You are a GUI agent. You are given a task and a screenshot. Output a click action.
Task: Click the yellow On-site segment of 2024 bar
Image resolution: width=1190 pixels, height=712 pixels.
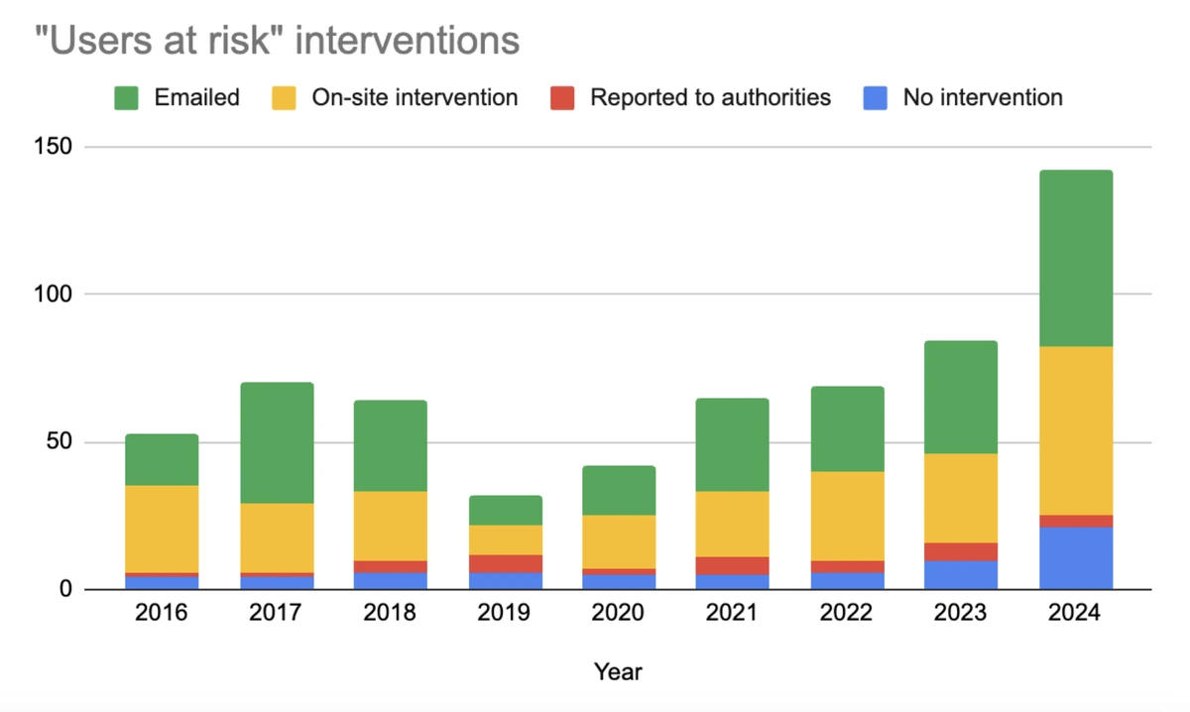coord(1076,430)
